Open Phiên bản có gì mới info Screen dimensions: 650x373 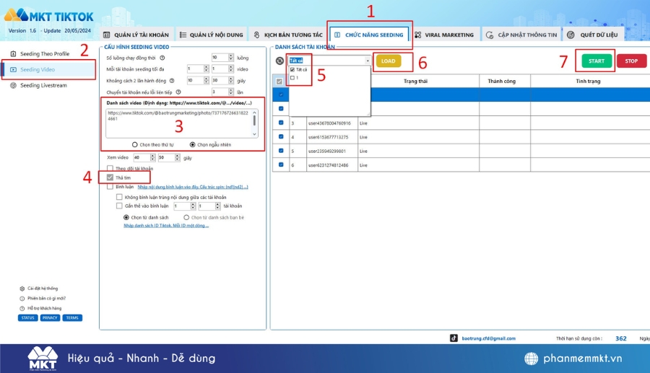43,299
